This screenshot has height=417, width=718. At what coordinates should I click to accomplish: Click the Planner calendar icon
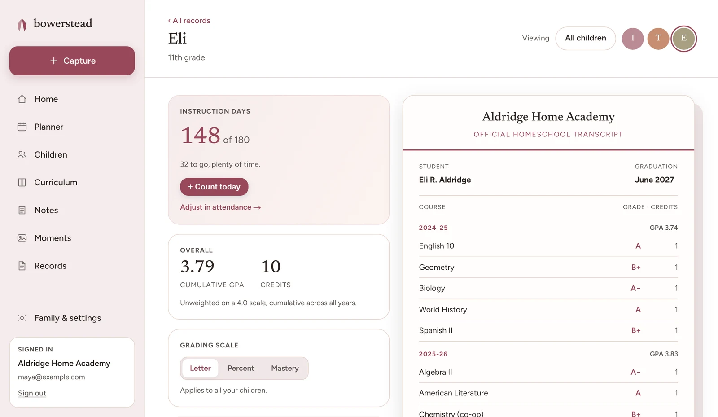(x=22, y=127)
